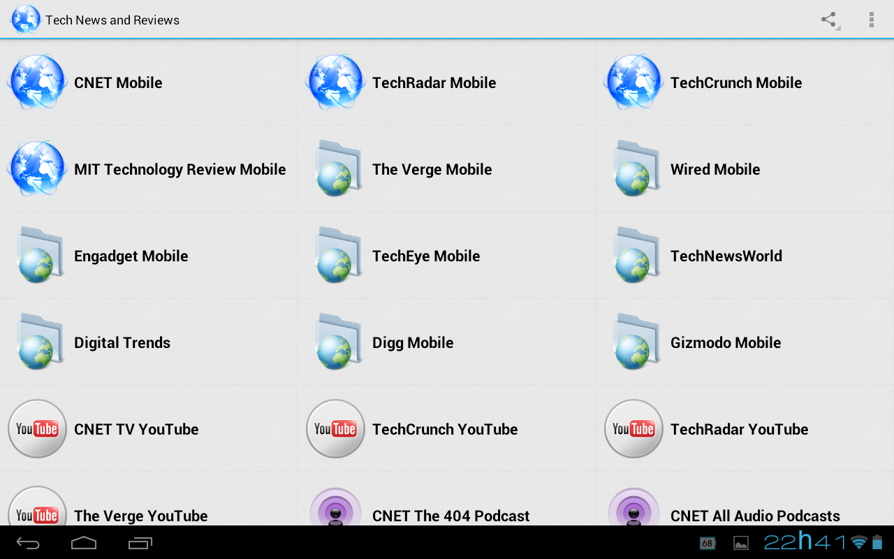Open the share menu in action bar
This screenshot has height=559, width=894.
(x=829, y=20)
